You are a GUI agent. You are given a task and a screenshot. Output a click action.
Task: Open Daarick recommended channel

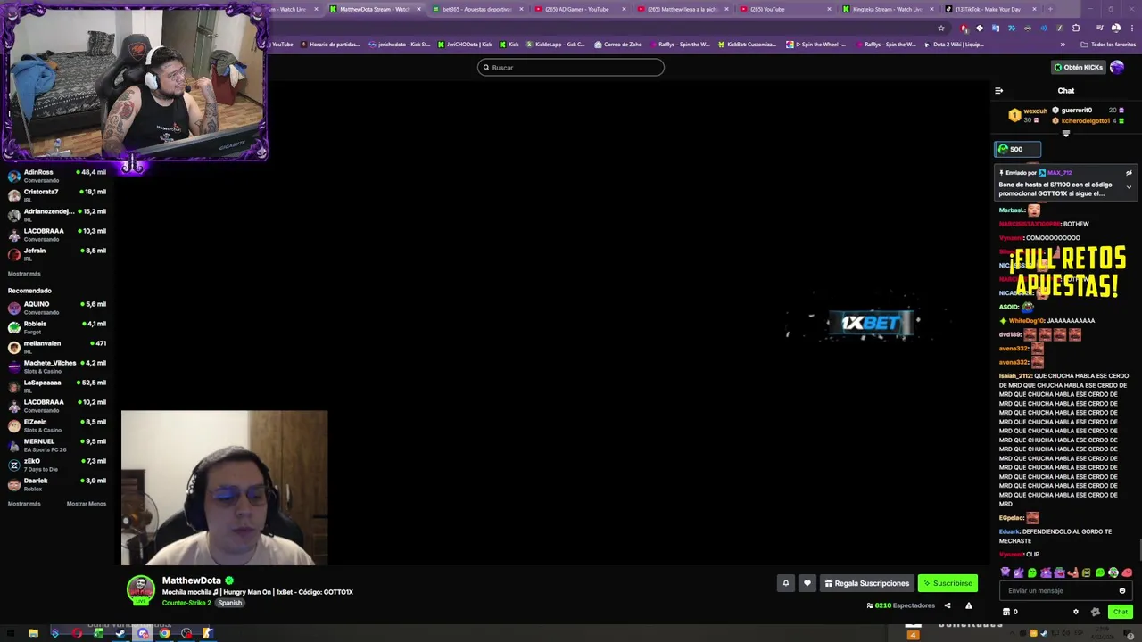click(57, 484)
